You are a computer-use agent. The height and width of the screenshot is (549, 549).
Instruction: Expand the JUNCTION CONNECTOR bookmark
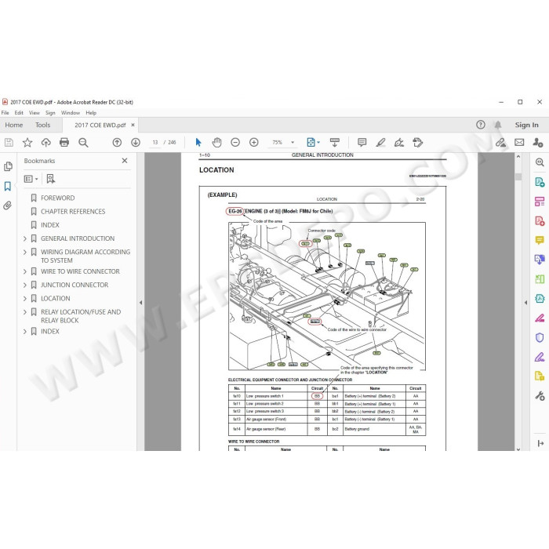[25, 285]
